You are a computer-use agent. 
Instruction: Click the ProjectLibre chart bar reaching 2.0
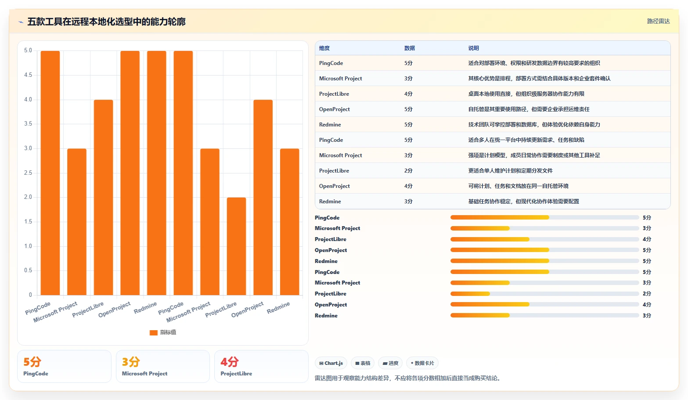pyautogui.click(x=237, y=246)
